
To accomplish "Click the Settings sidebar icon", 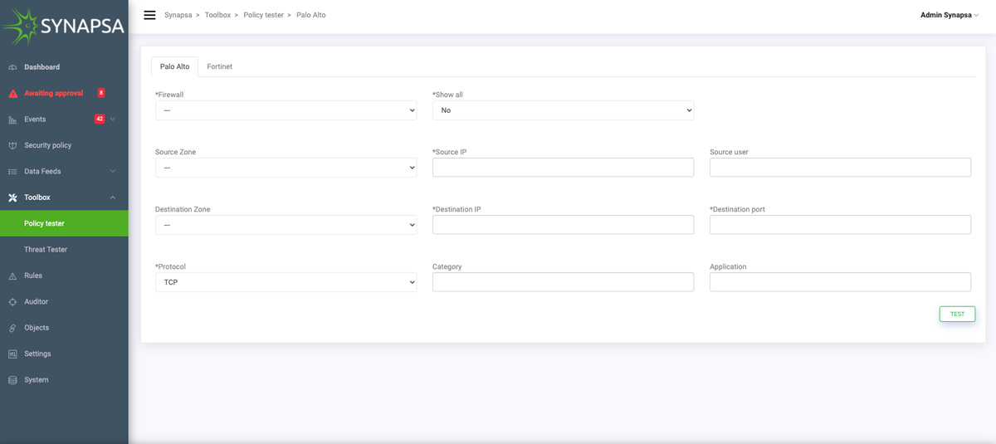I will tap(12, 354).
